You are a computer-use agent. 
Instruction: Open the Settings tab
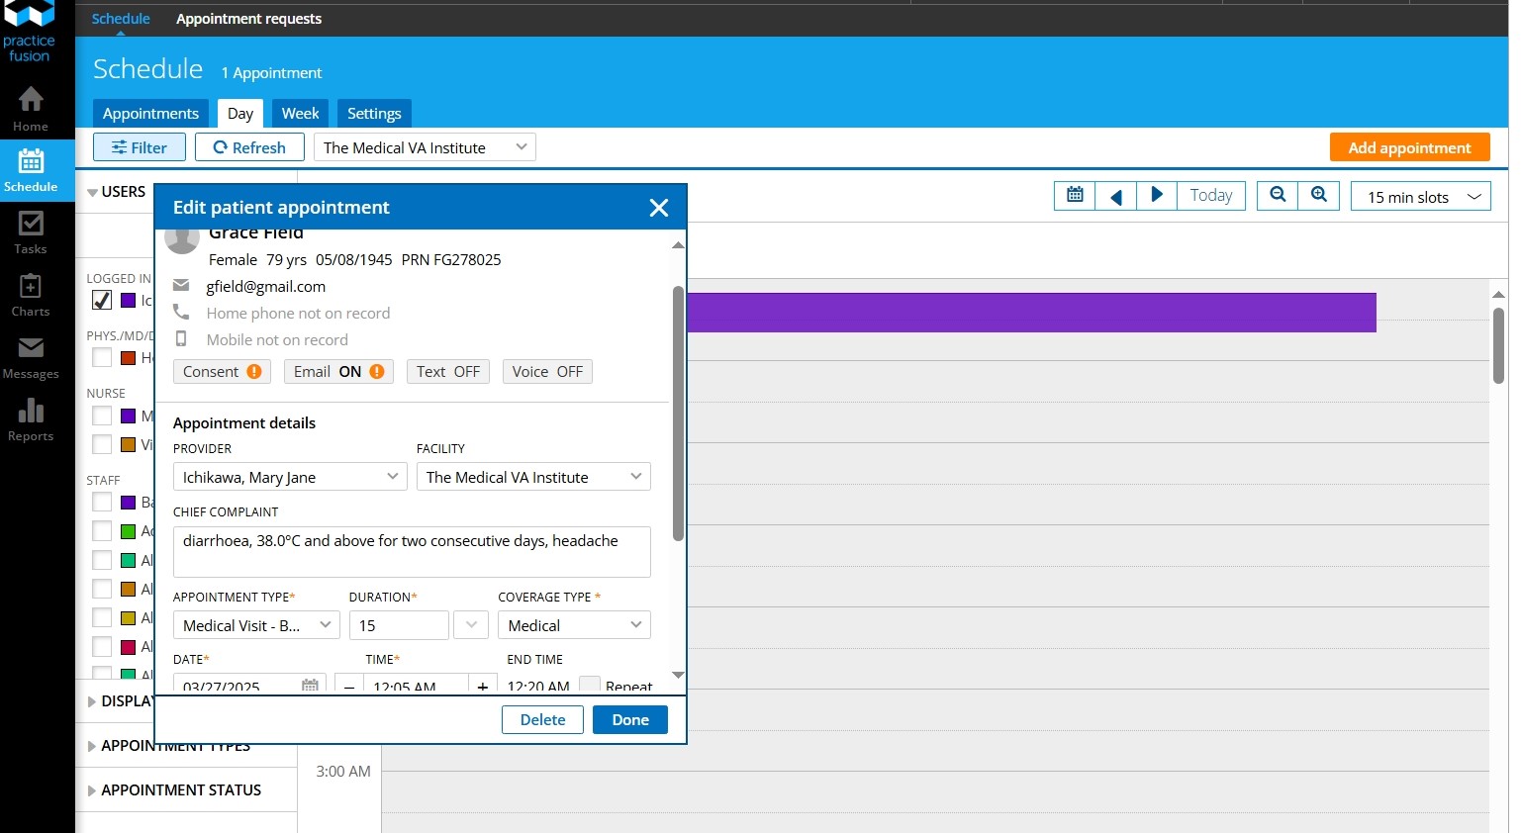tap(374, 113)
